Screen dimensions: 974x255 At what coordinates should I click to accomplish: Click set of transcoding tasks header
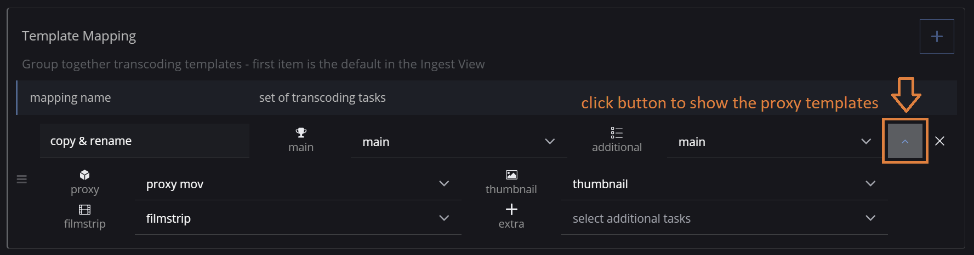322,98
